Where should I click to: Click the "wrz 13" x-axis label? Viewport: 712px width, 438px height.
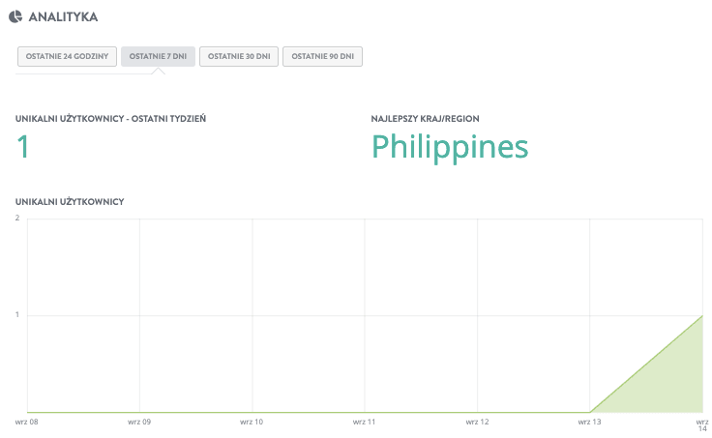pyautogui.click(x=589, y=422)
